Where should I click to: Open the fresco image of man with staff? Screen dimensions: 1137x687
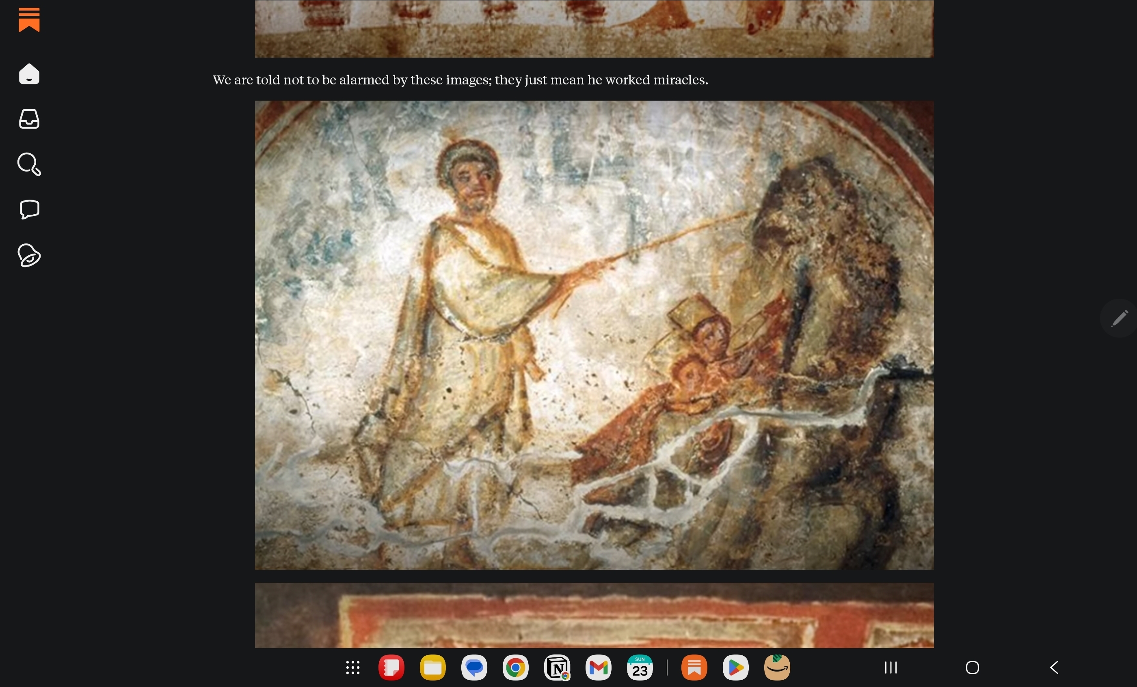click(594, 335)
